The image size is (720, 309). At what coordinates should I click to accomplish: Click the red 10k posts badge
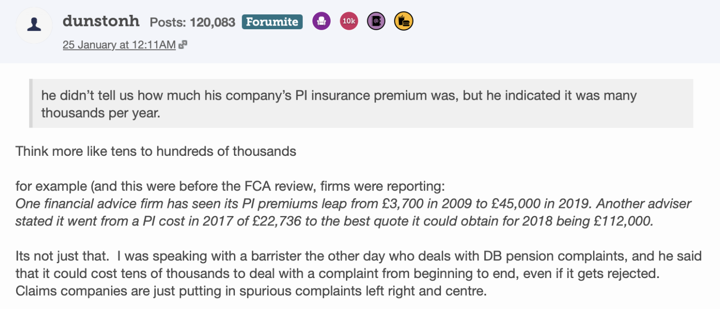349,21
